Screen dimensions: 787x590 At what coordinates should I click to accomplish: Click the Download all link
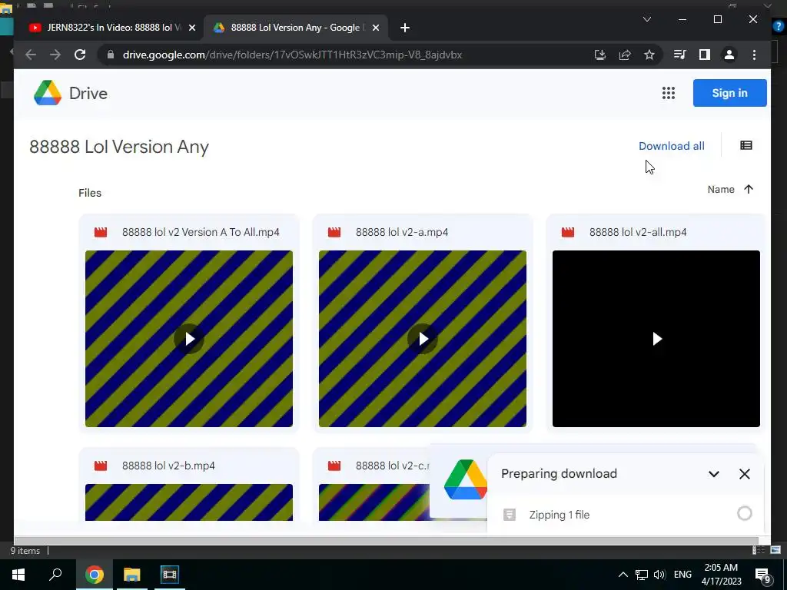pos(672,146)
